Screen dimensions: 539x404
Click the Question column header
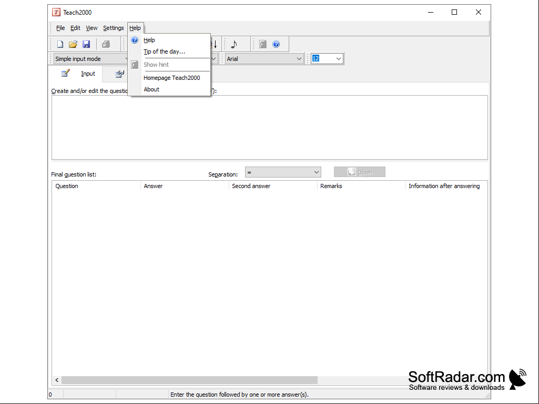[96, 186]
